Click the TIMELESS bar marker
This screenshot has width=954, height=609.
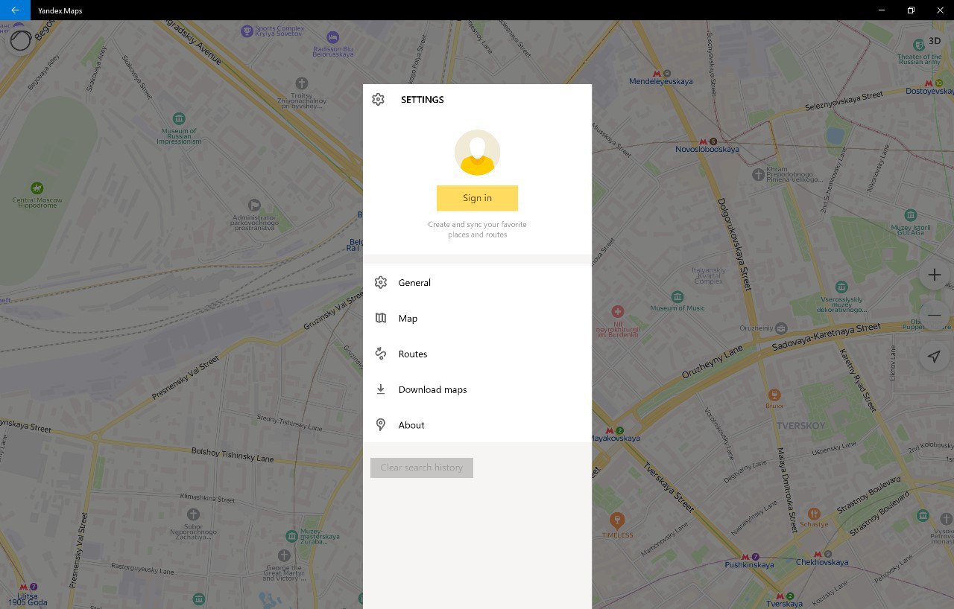pyautogui.click(x=616, y=520)
